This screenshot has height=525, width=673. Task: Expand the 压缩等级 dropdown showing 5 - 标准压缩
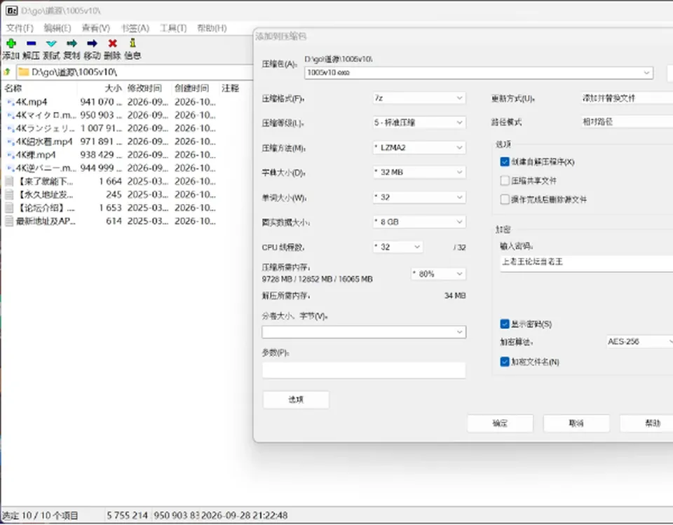click(x=419, y=123)
